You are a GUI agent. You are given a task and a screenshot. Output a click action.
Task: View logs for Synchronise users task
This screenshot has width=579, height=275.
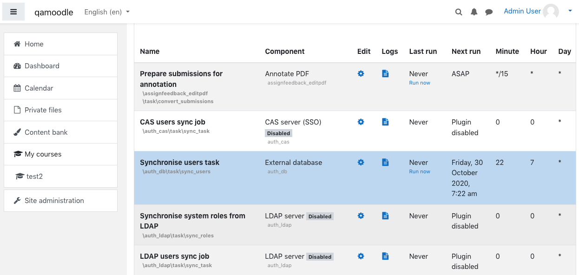385,162
